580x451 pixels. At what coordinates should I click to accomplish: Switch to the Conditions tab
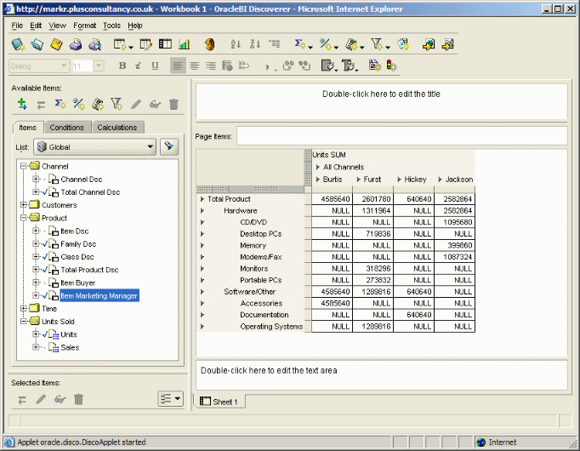point(66,128)
